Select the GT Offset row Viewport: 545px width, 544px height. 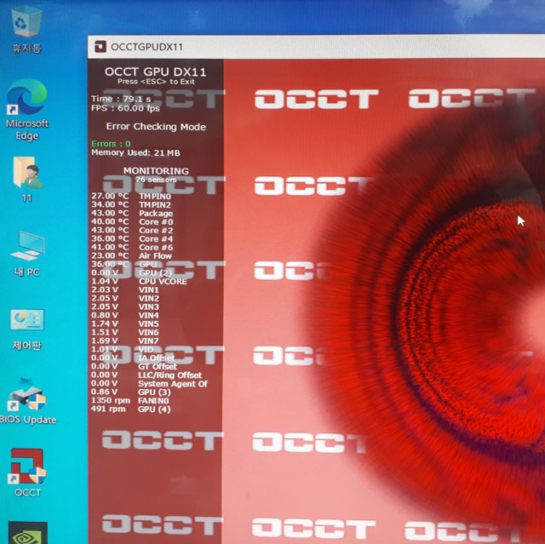pos(135,366)
